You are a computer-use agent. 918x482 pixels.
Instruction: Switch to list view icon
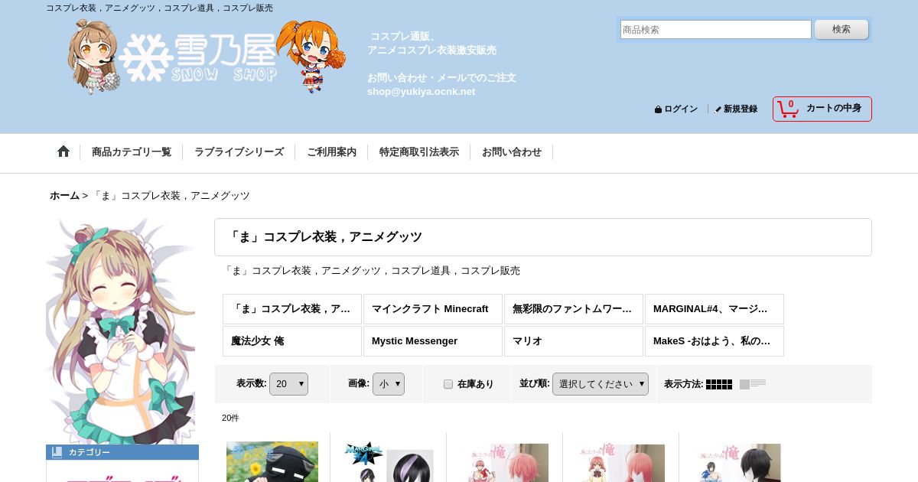point(753,384)
